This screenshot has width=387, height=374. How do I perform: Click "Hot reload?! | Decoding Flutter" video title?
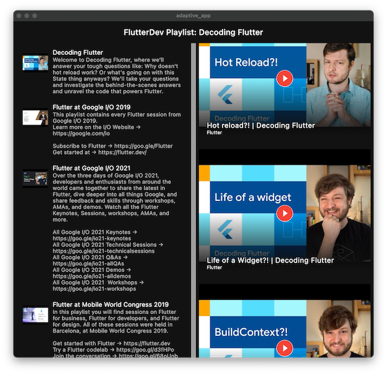261,126
